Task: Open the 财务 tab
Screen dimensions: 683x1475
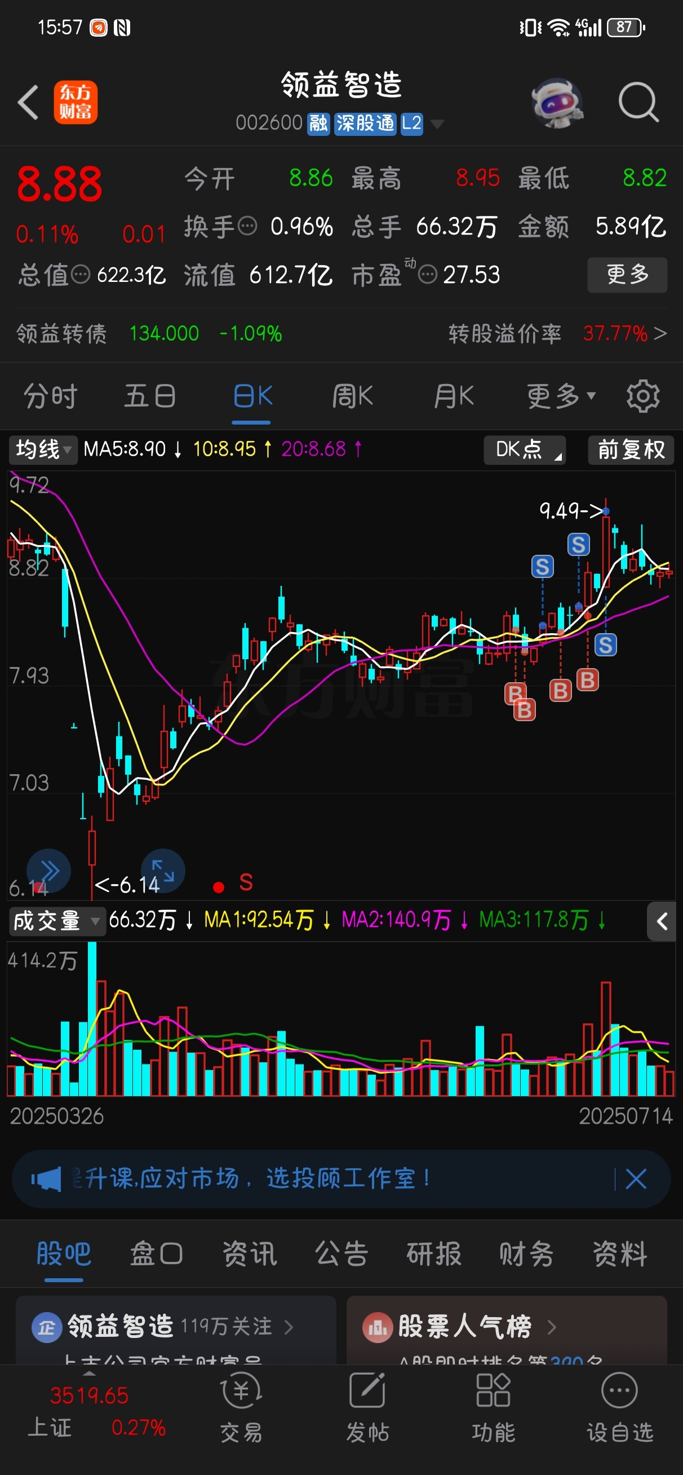Action: [x=527, y=1253]
